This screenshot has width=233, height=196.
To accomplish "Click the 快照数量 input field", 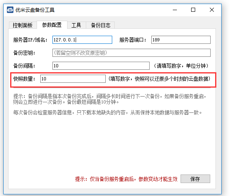I will pyautogui.click(x=73, y=79).
